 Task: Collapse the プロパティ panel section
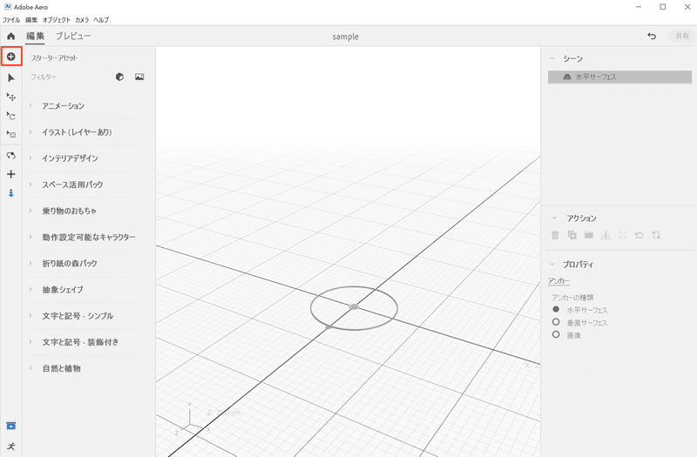click(552, 264)
